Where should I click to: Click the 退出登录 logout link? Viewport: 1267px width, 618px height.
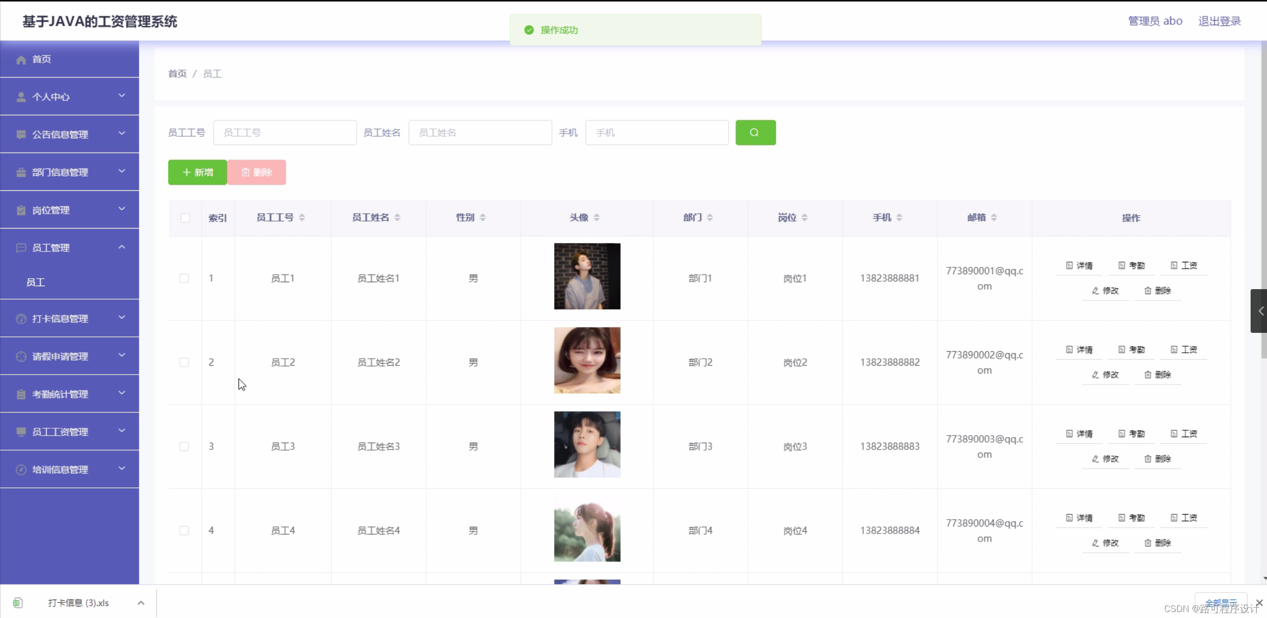[1219, 21]
